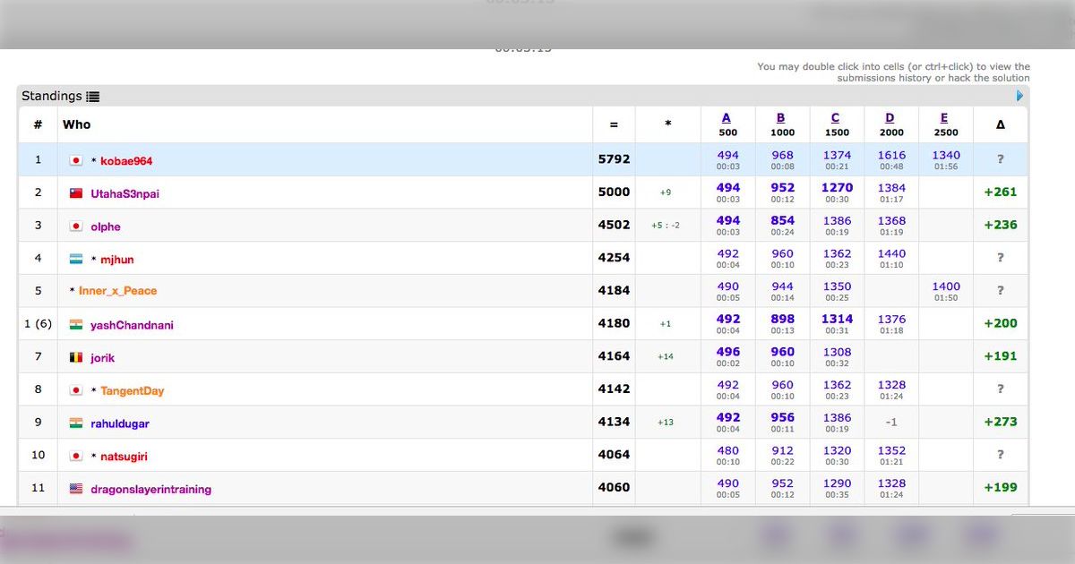Select rahuldugar's problem D cell showing -1
Viewport: 1075px width, 564px height.
coord(891,422)
